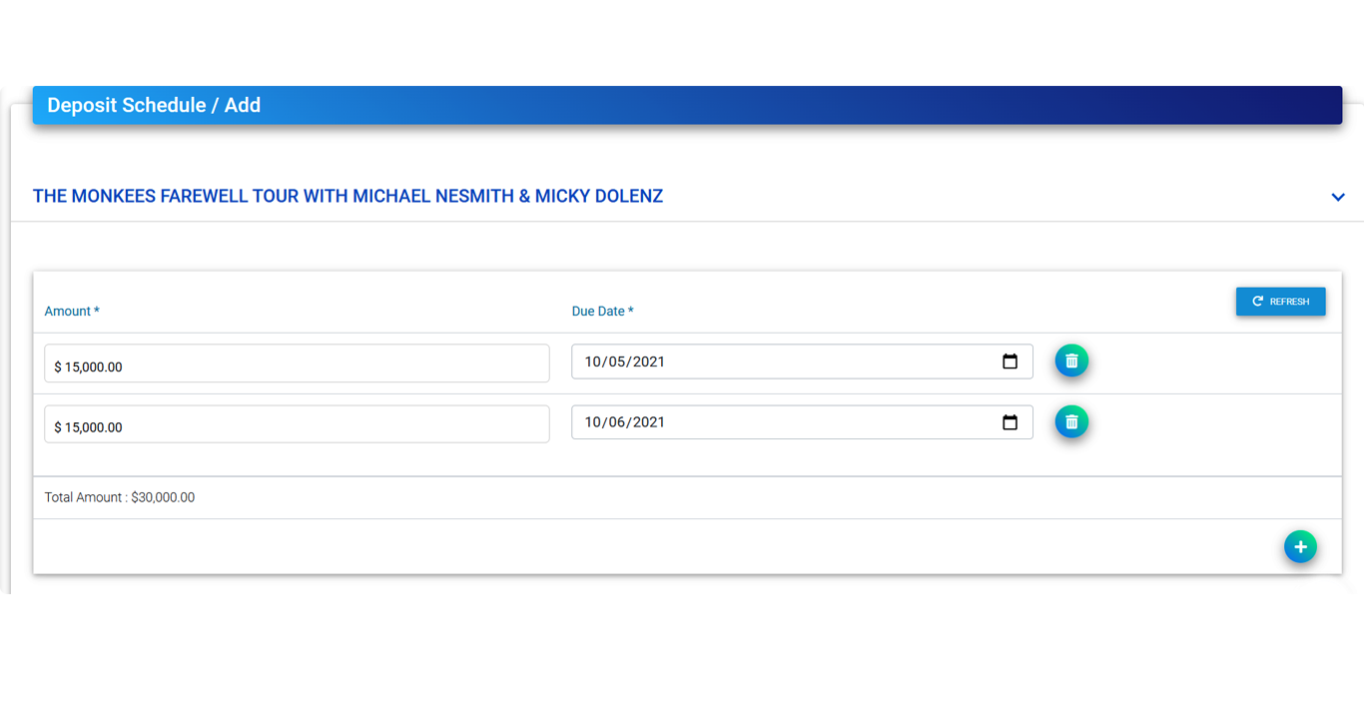1364x724 pixels.
Task: Click the second Amount input field
Action: tap(297, 423)
